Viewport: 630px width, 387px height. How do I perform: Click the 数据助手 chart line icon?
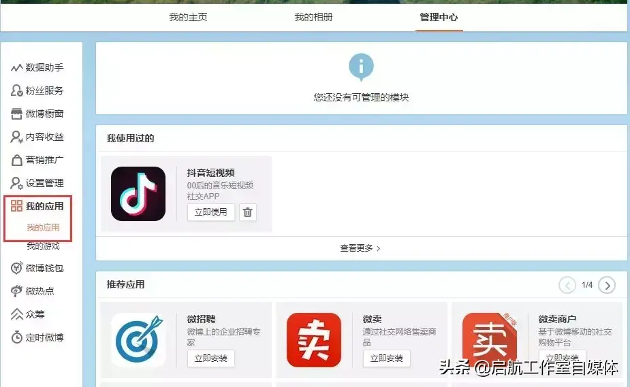coord(16,68)
